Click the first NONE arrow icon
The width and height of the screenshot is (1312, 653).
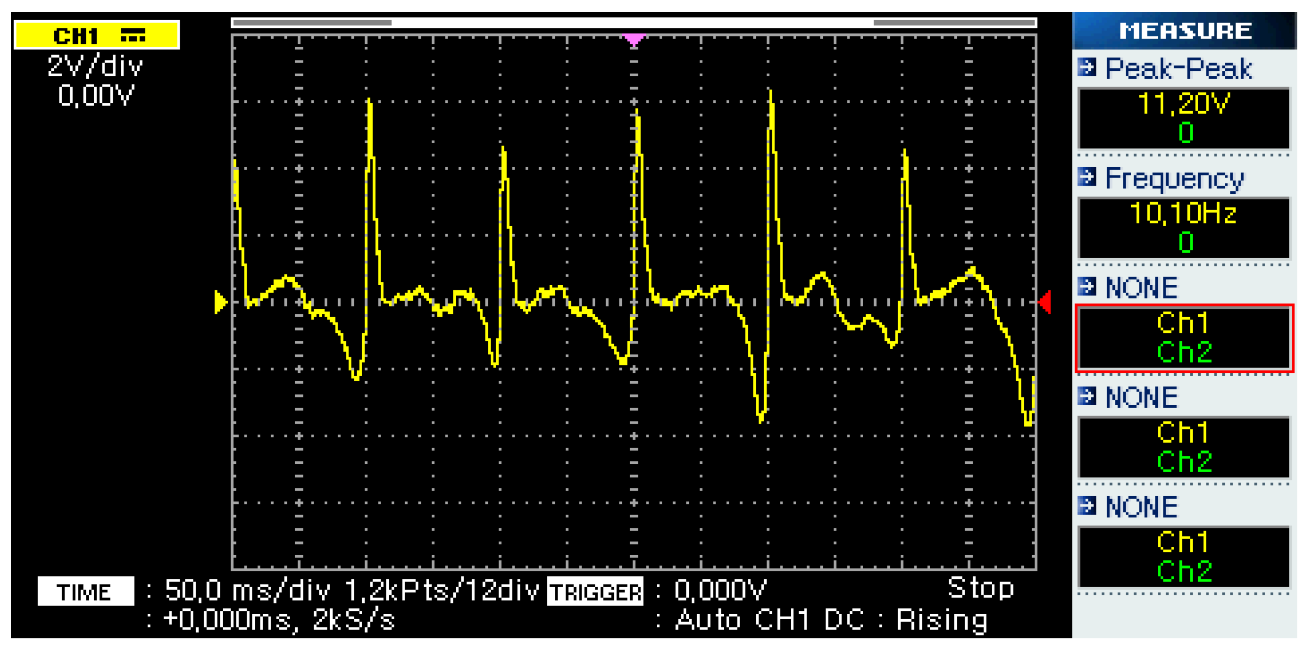pyautogui.click(x=1087, y=286)
